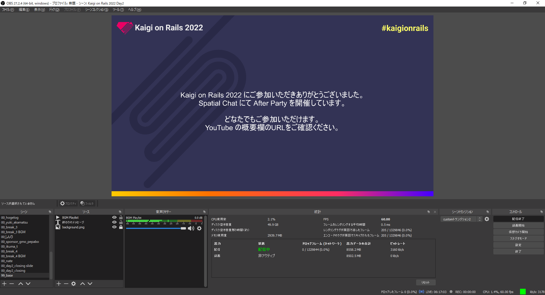The image size is (545, 295).
Task: Lock the BGM Playlist source
Action: [121, 218]
